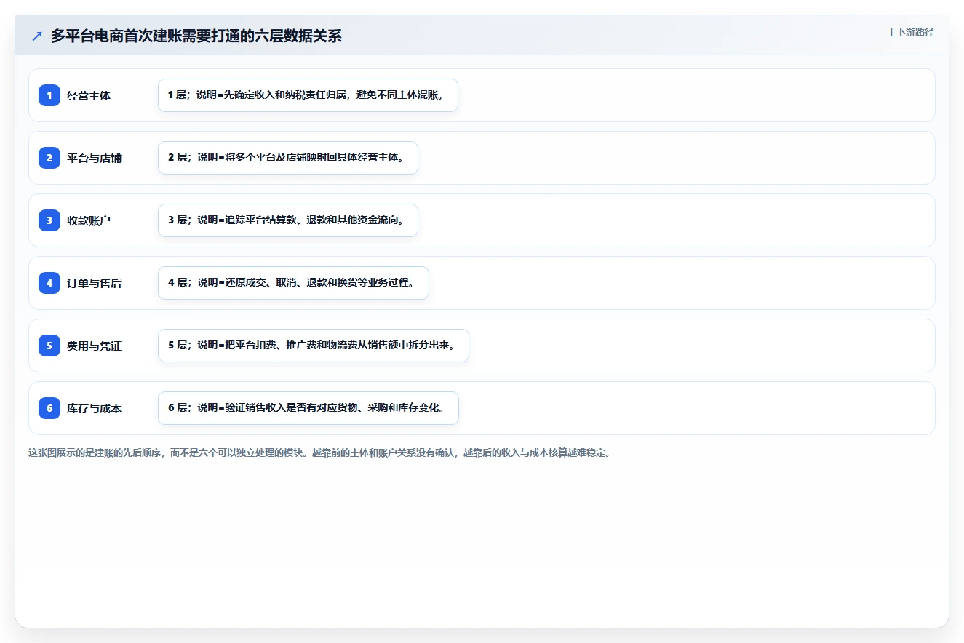Click the 2 层 description about 映射回具体经营主体

288,158
